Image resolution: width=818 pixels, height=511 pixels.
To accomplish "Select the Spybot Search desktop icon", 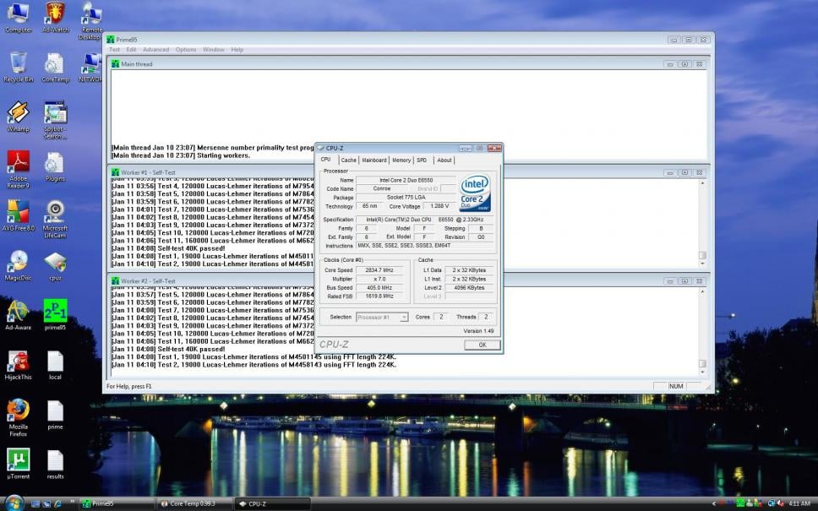I will pos(55,120).
